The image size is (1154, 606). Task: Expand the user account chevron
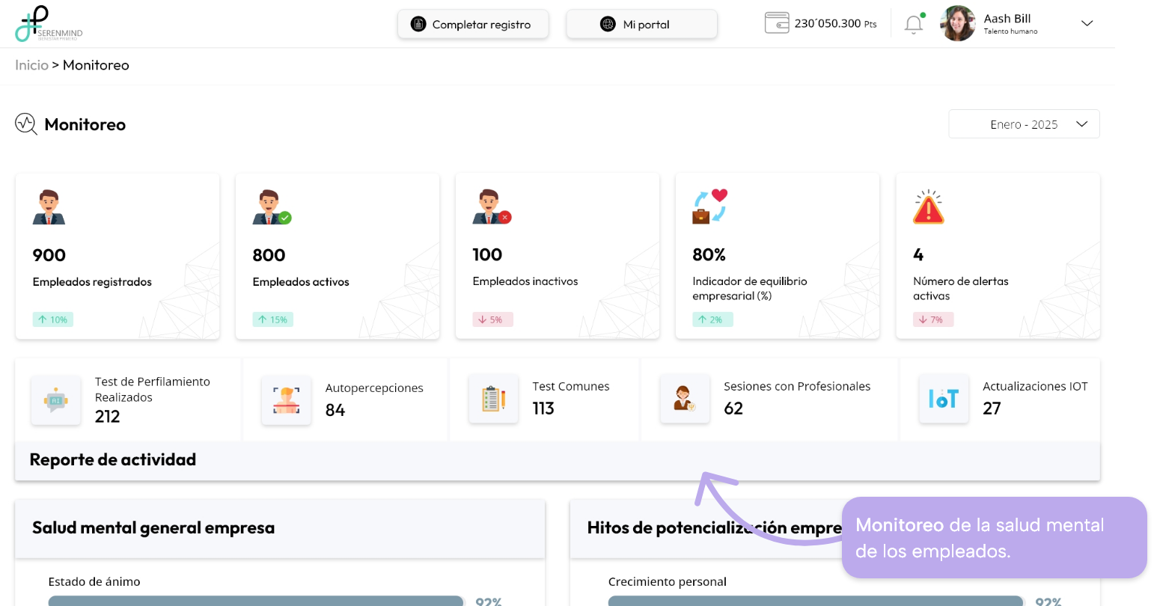click(1087, 24)
